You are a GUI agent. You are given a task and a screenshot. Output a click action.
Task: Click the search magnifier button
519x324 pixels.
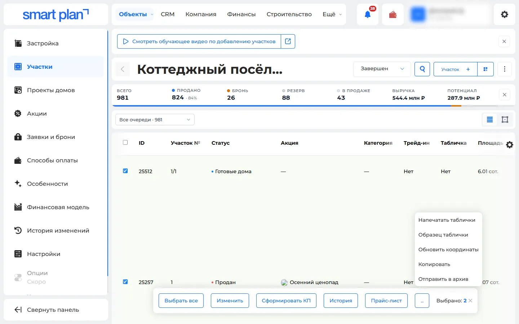(422, 69)
